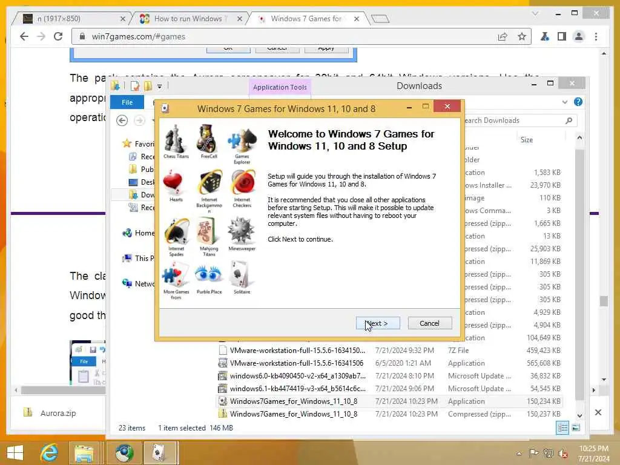Click the Internet Checkers icon
This screenshot has height=465, width=620.
click(243, 183)
